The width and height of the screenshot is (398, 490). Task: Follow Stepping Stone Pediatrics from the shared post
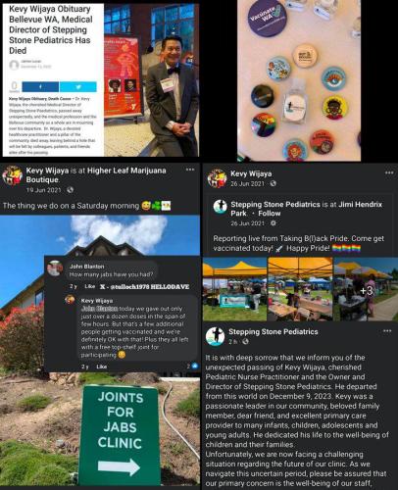point(270,214)
